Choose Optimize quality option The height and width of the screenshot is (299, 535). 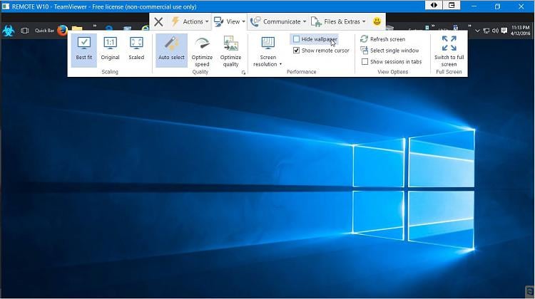230,51
